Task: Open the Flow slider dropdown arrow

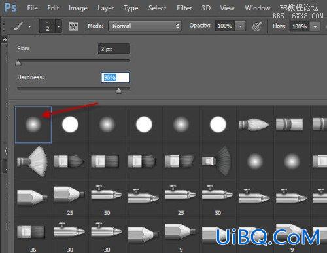Action: tap(315, 27)
